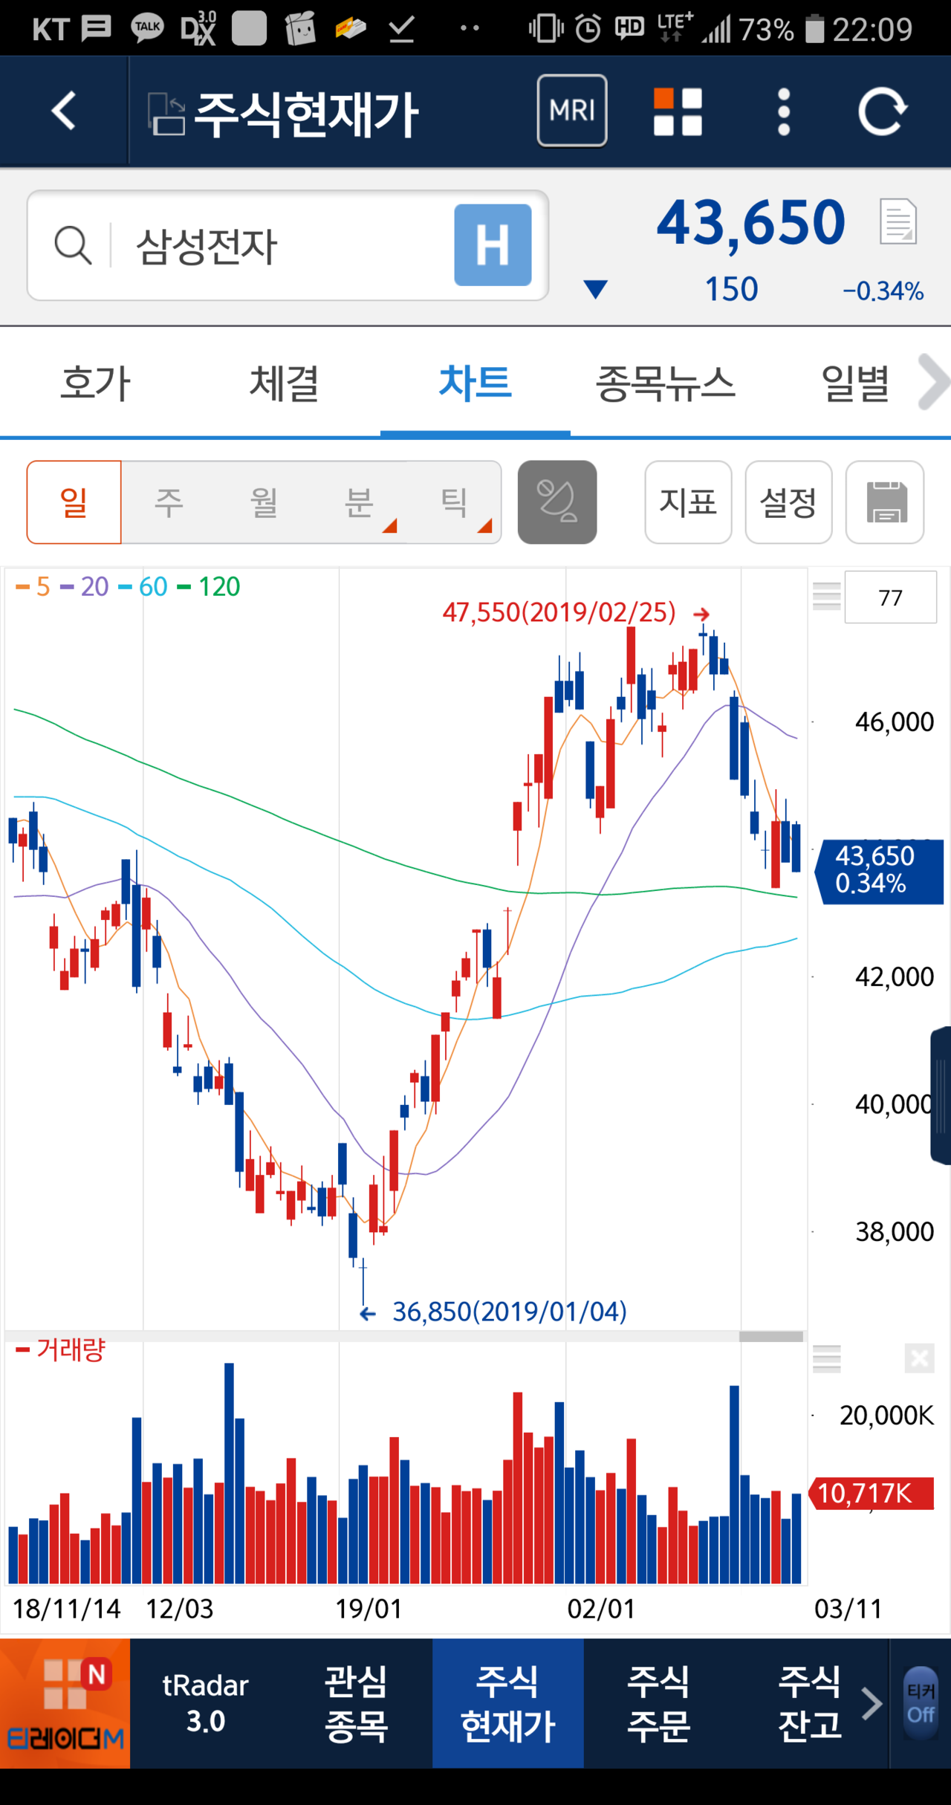The width and height of the screenshot is (951, 1805).
Task: Tap the blue H button in search box
Action: 493,245
